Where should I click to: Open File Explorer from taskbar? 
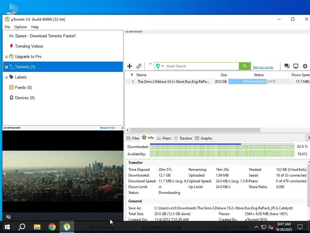coord(37,227)
